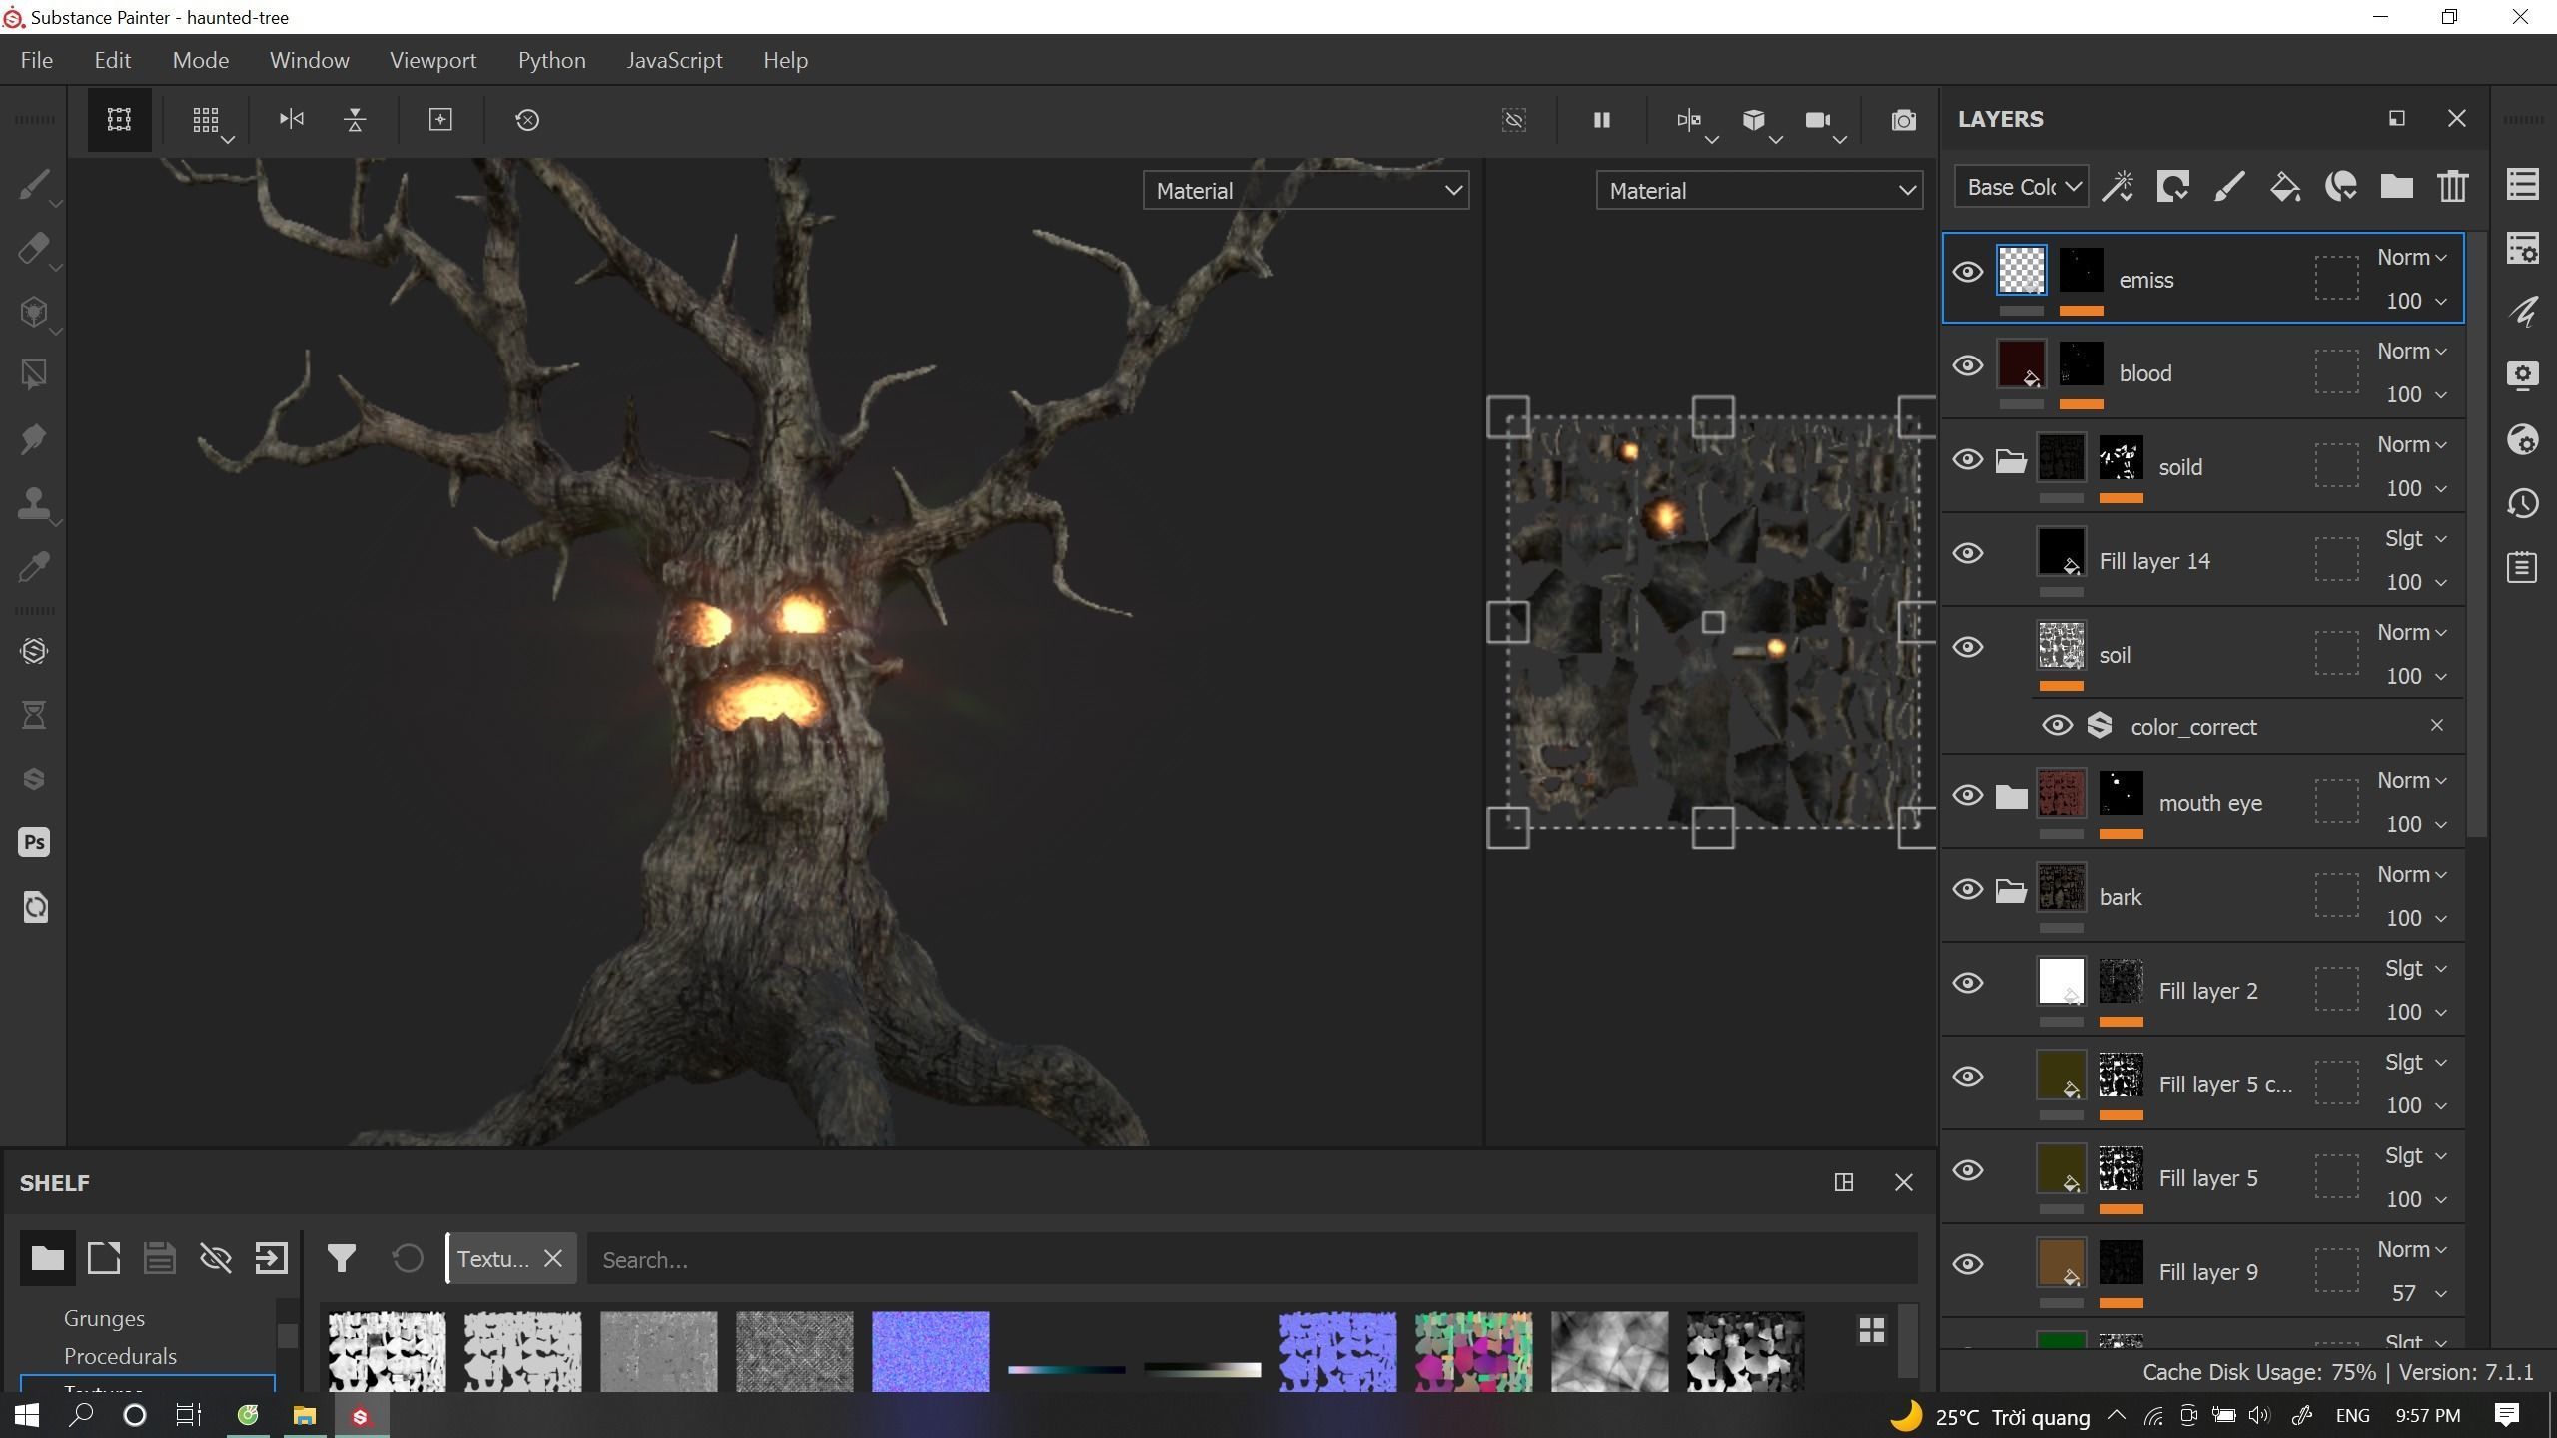Add a folder to the layer stack
2557x1438 pixels.
(x=2397, y=187)
